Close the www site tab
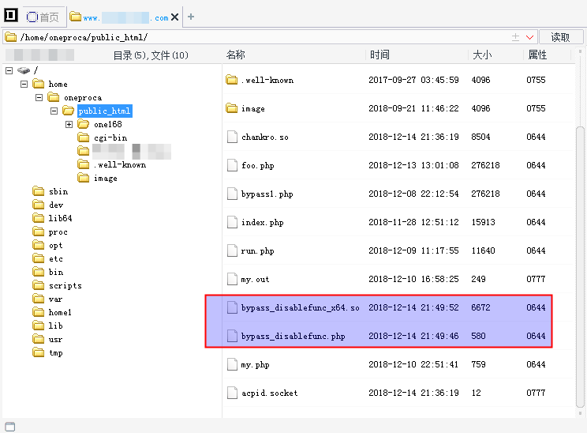The image size is (587, 433). point(175,17)
